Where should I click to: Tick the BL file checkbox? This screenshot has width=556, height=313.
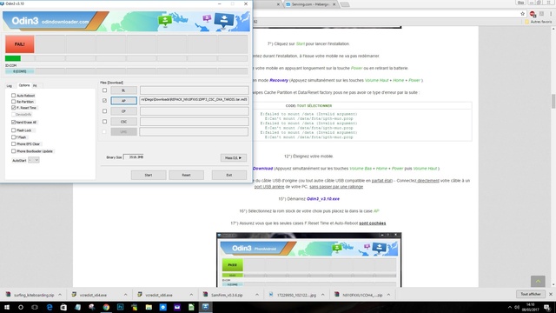(x=104, y=90)
